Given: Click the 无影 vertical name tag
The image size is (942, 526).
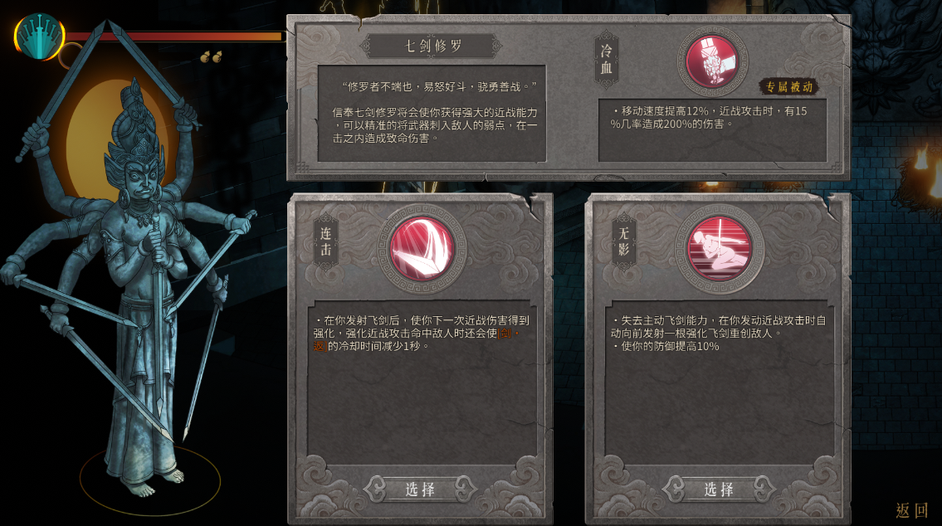Looking at the screenshot, I should (x=623, y=241).
